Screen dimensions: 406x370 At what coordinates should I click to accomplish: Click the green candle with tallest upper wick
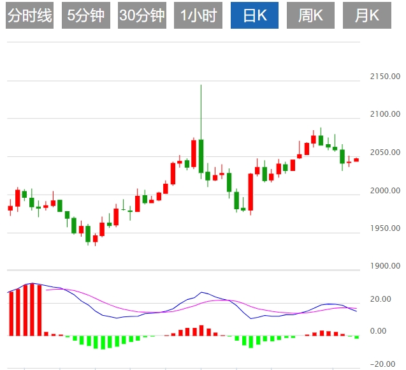point(201,156)
